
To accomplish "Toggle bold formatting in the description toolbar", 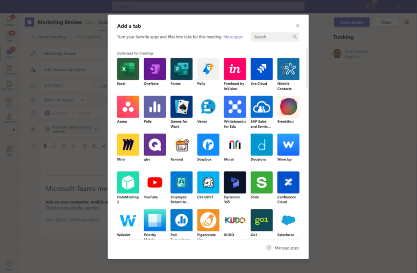I will 45,145.
